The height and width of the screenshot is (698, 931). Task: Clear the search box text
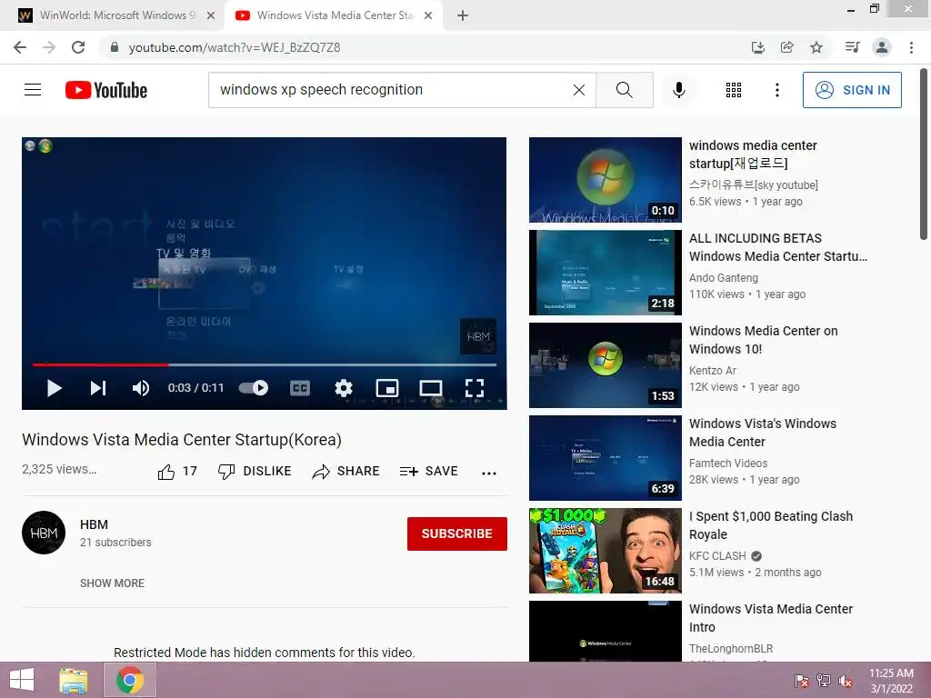click(x=579, y=90)
